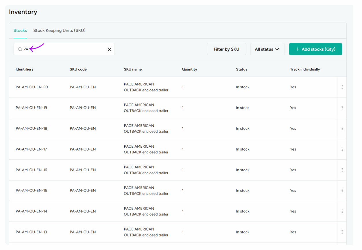Click the Add stocks (Qty) button
Viewport: 362px width, 250px height.
coord(315,49)
